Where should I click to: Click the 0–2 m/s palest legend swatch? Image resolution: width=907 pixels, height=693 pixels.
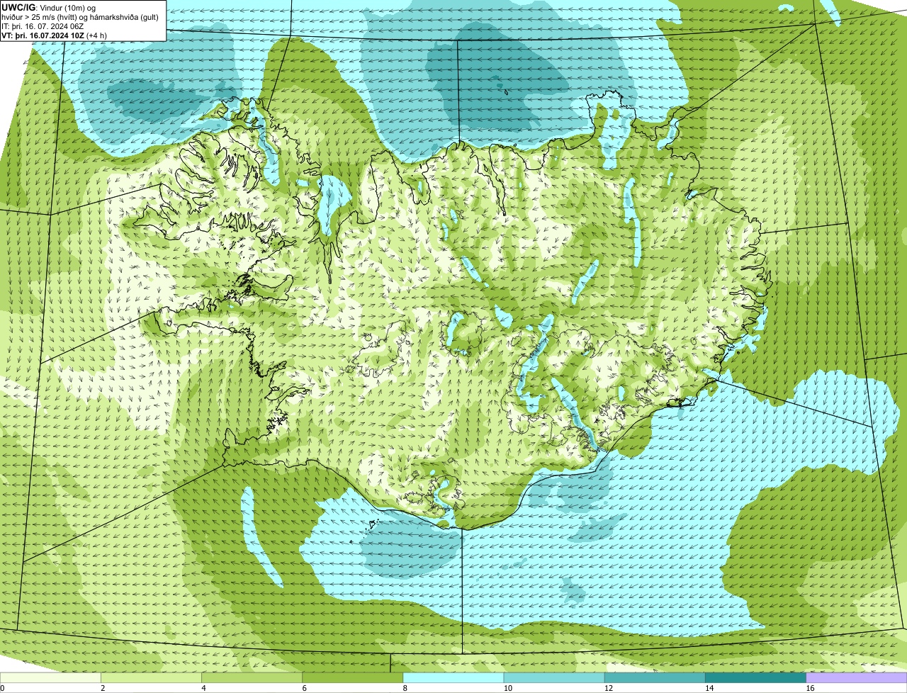coord(50,677)
